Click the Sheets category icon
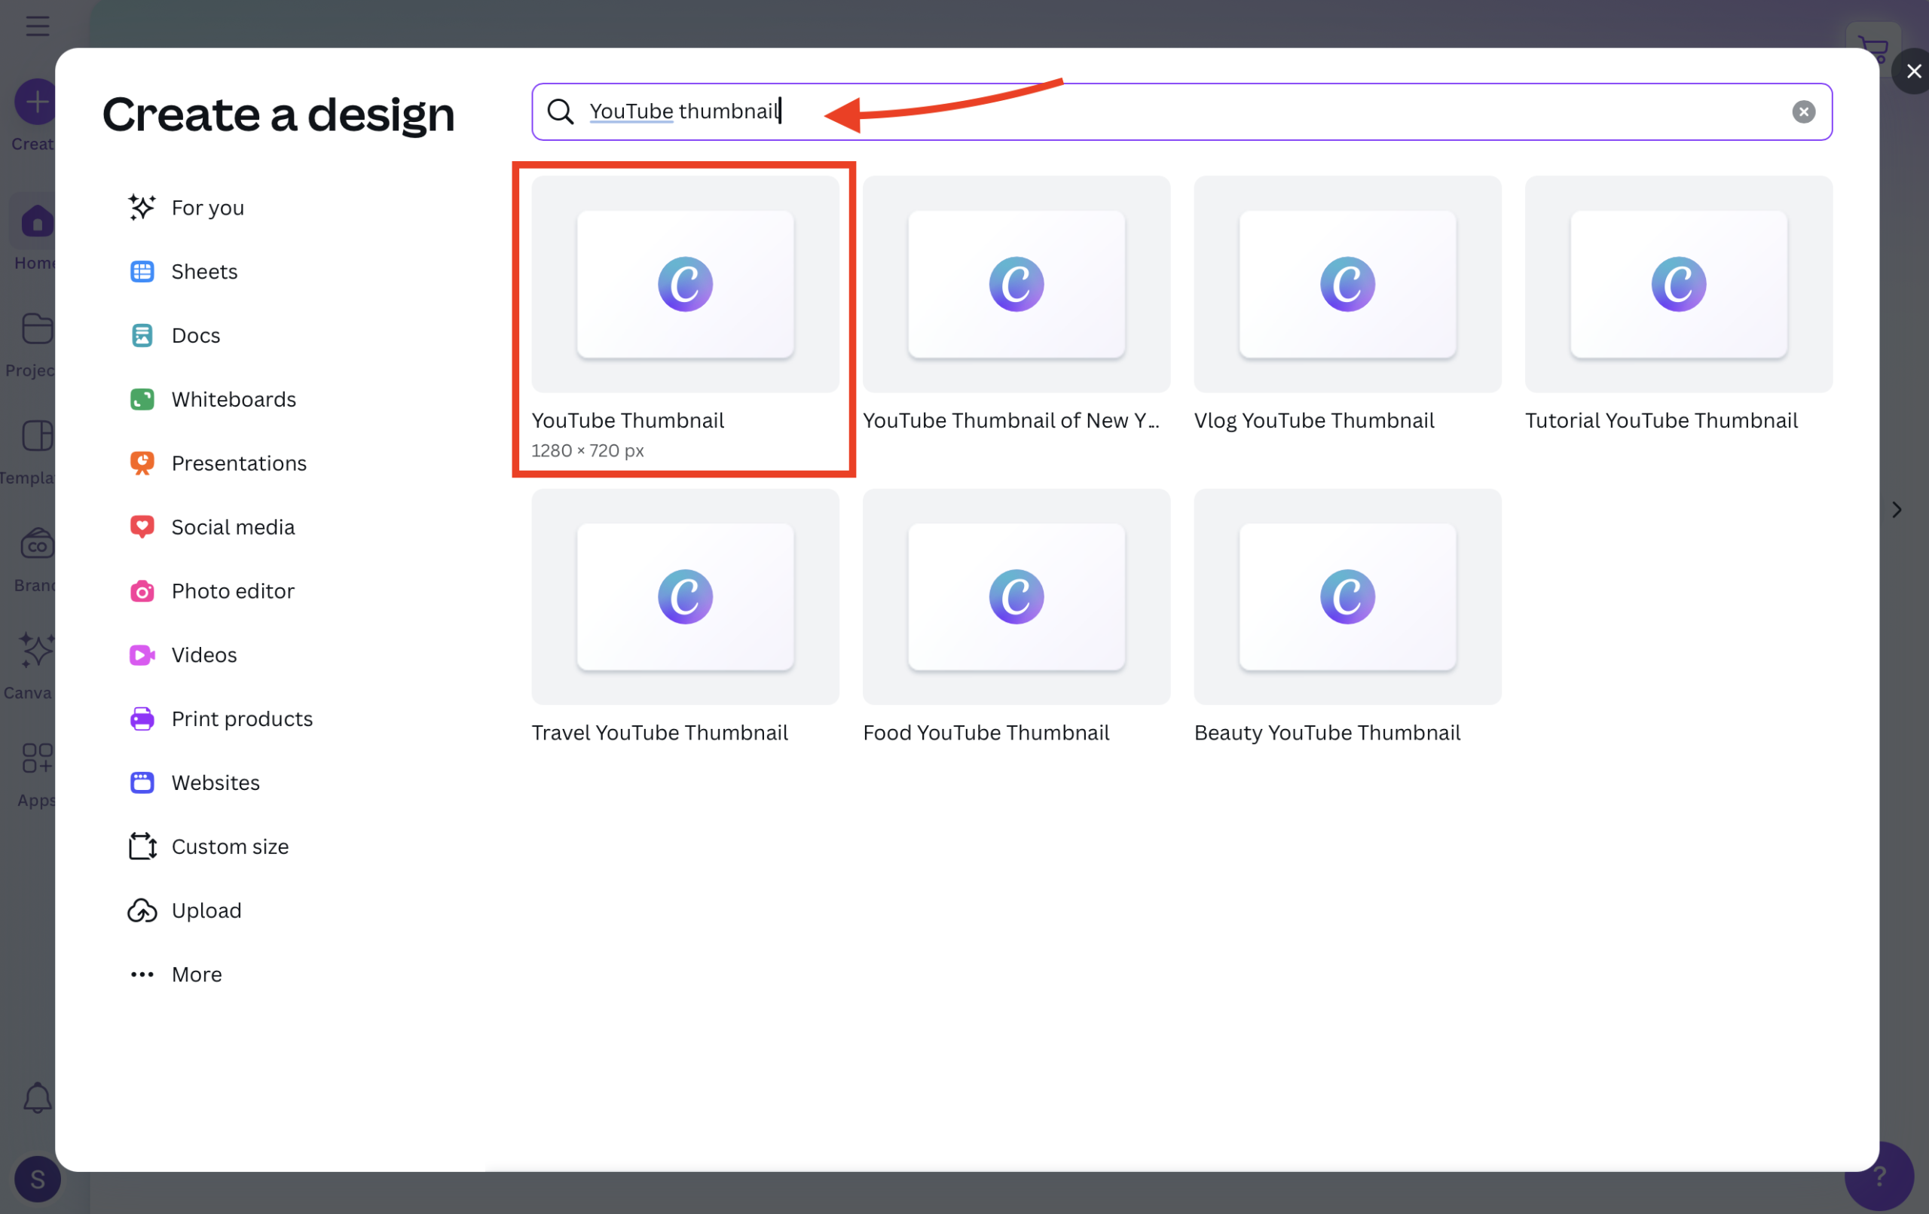The image size is (1929, 1214). (142, 271)
